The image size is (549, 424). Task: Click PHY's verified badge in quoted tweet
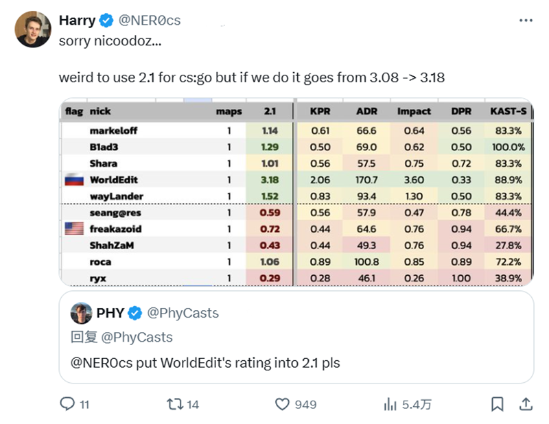coord(136,313)
